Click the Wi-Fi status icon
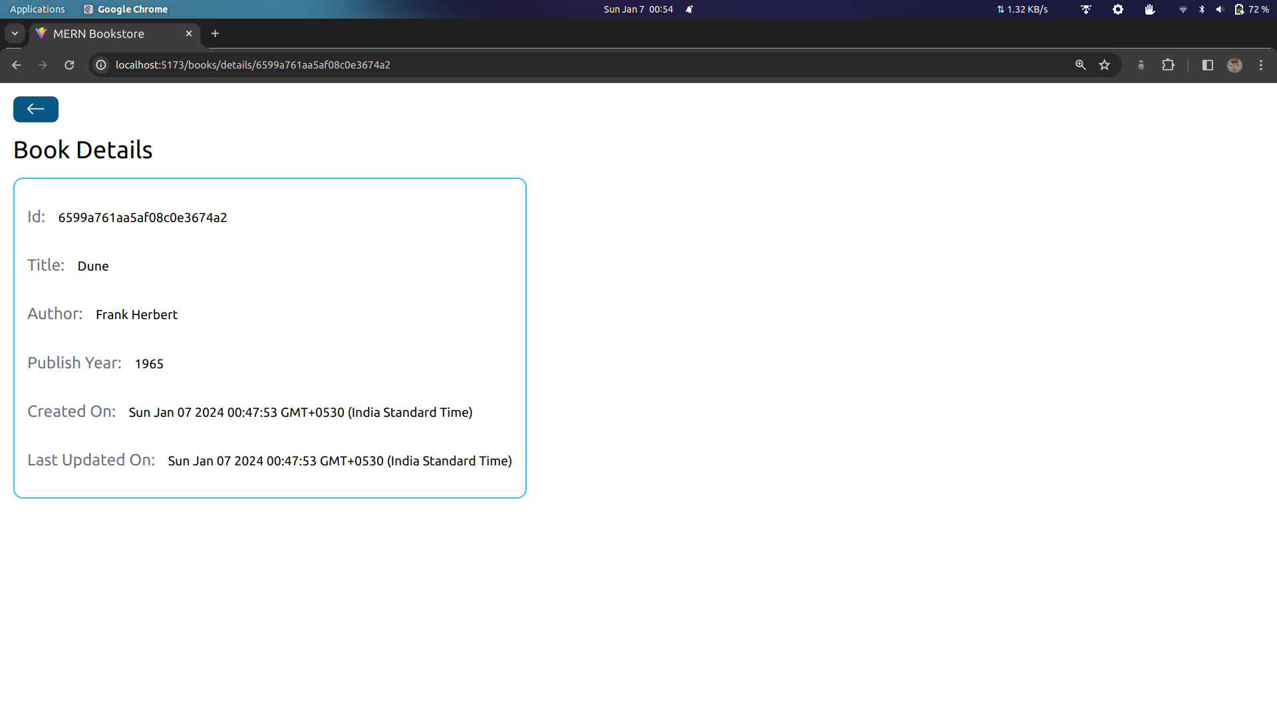This screenshot has height=718, width=1277. (1183, 9)
